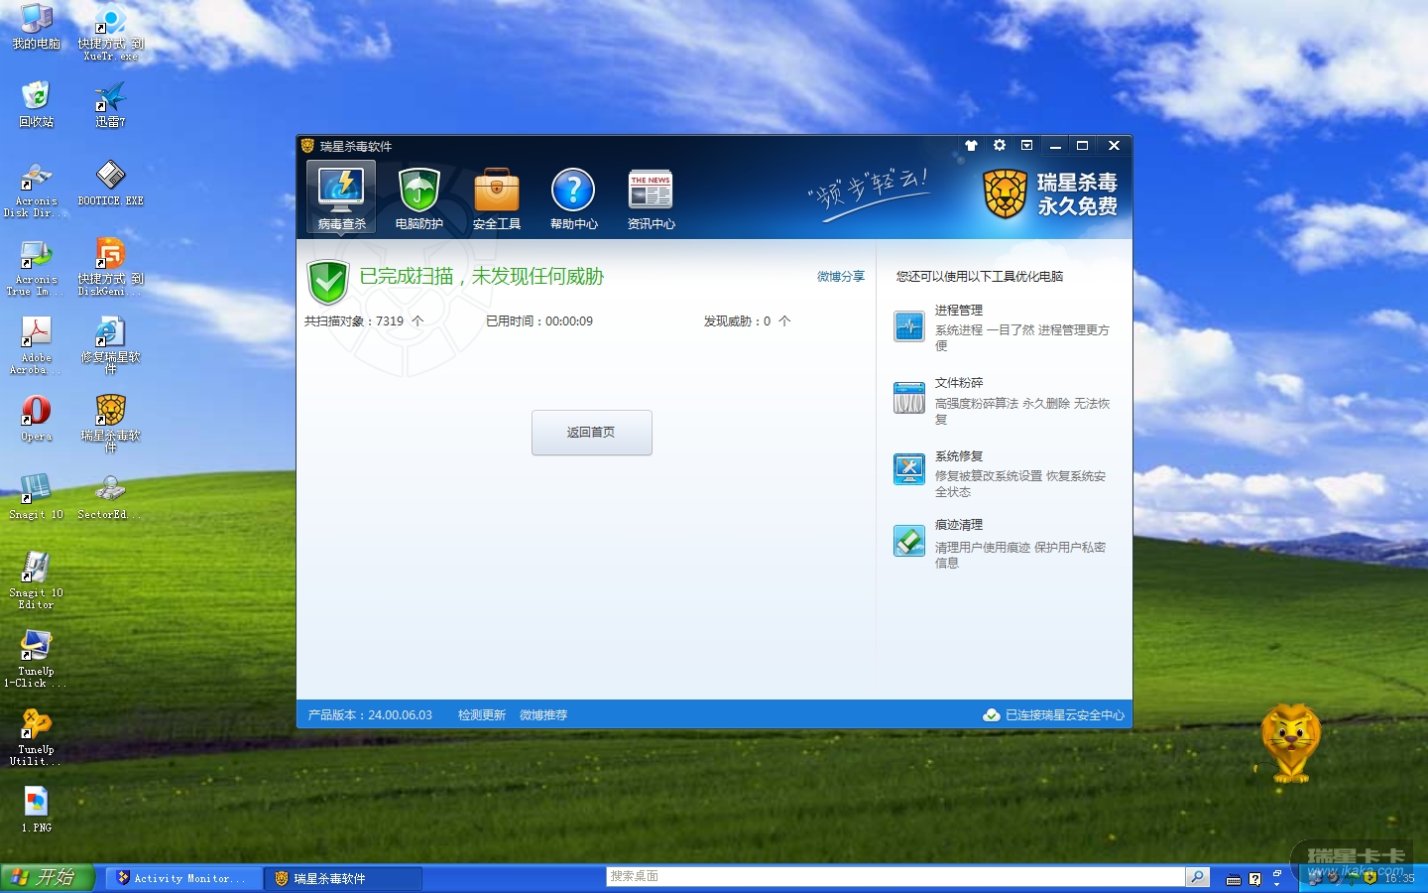Click the 开始 Start button
The width and height of the screenshot is (1428, 893).
coord(47,878)
